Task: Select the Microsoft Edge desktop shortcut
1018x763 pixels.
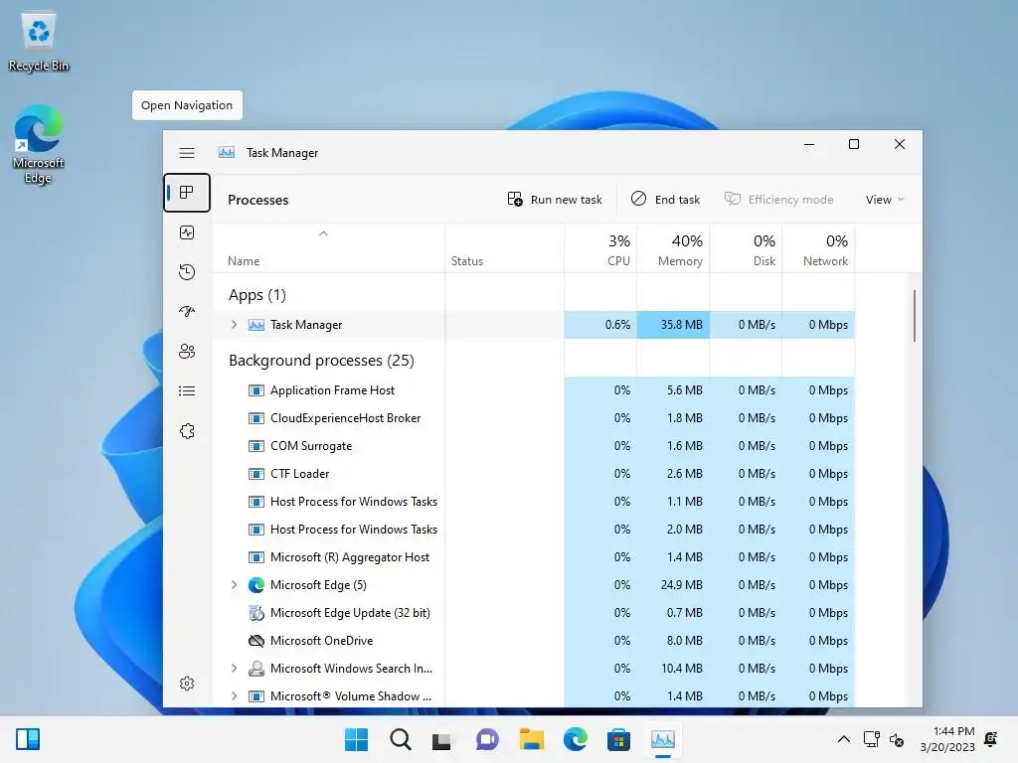Action: click(39, 144)
